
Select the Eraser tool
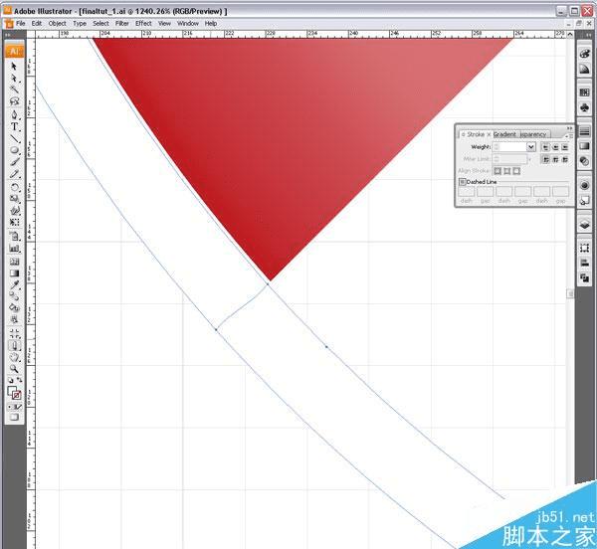point(14,345)
